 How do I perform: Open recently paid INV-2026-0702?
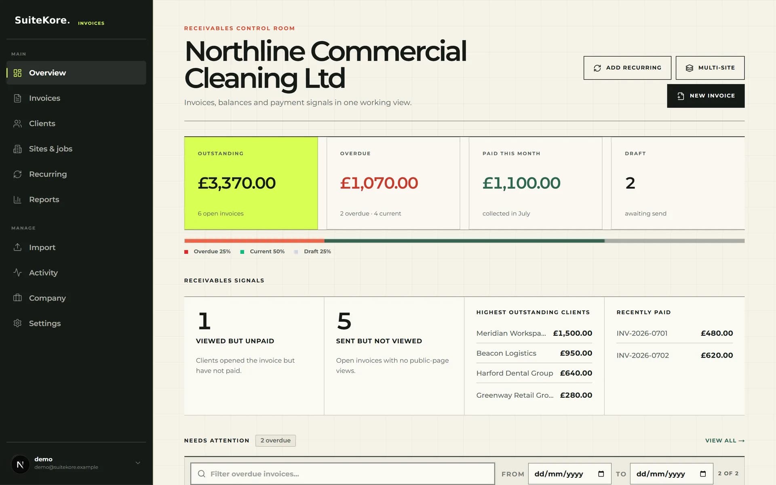tap(675, 355)
